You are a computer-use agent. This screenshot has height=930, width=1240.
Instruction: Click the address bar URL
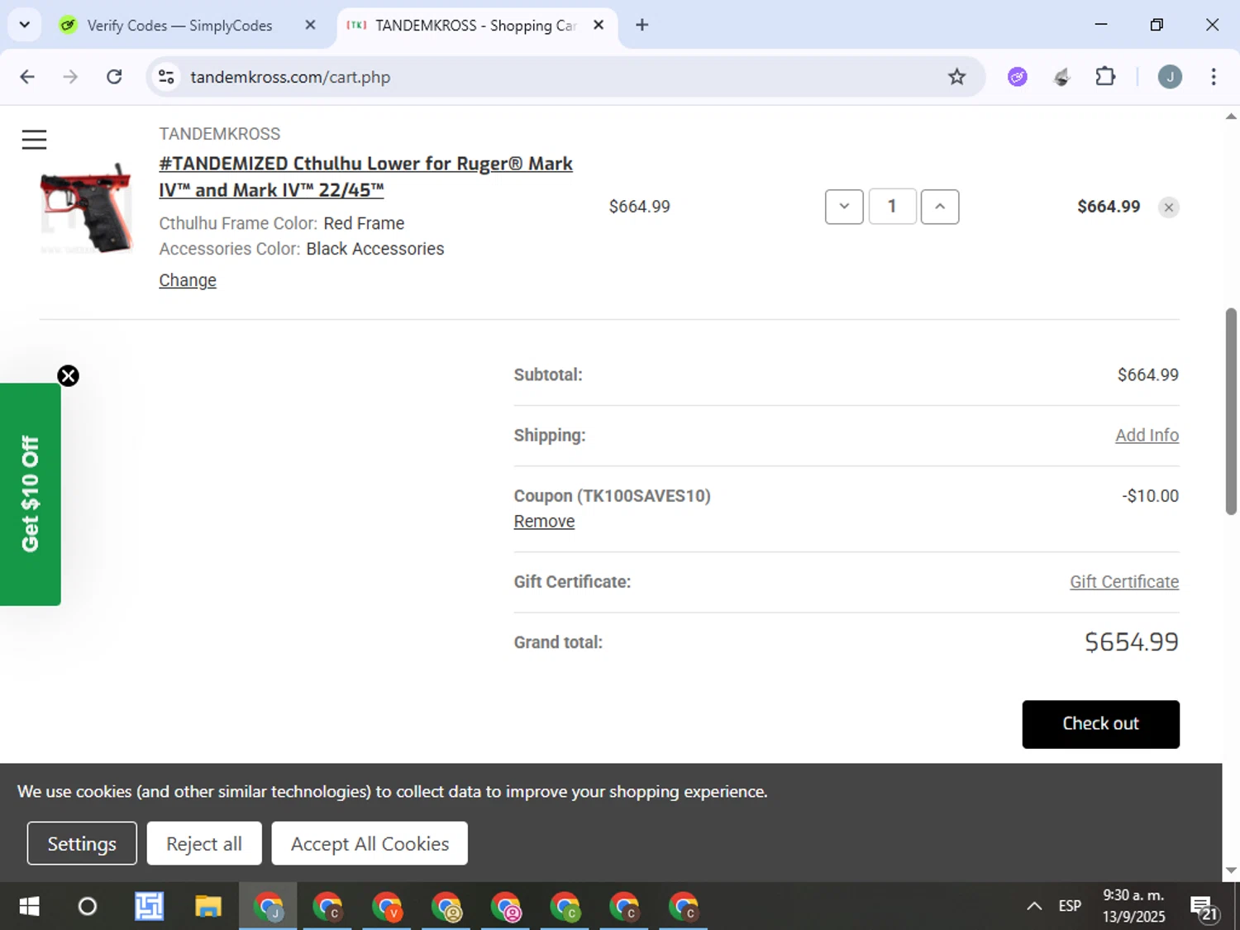[x=290, y=77]
